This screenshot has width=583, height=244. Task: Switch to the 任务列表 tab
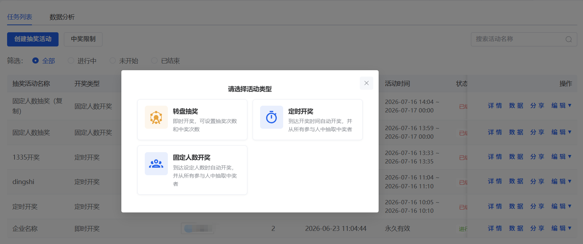click(x=20, y=17)
